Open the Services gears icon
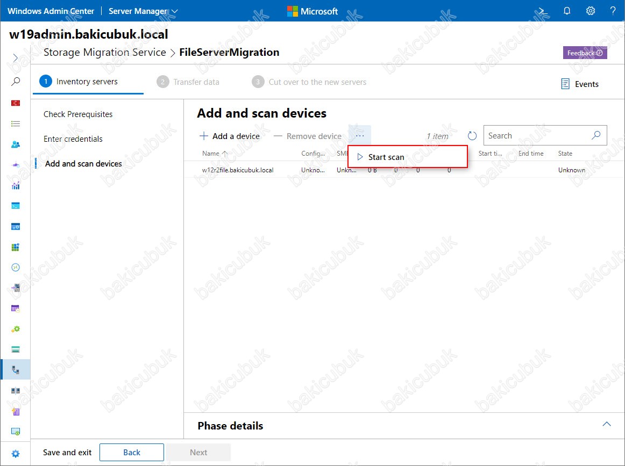The width and height of the screenshot is (625, 466). [x=16, y=329]
